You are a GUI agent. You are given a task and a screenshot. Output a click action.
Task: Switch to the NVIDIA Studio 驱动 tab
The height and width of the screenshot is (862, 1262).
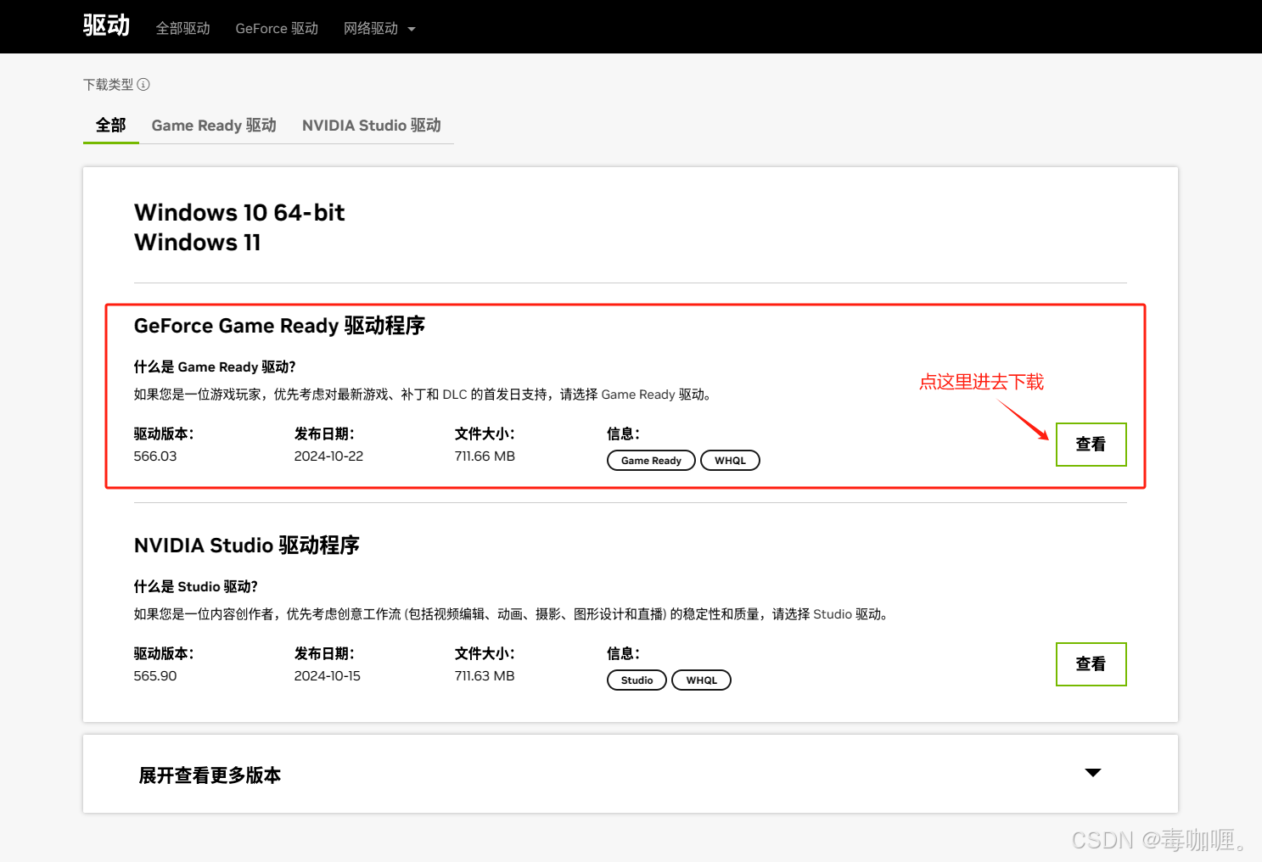372,126
